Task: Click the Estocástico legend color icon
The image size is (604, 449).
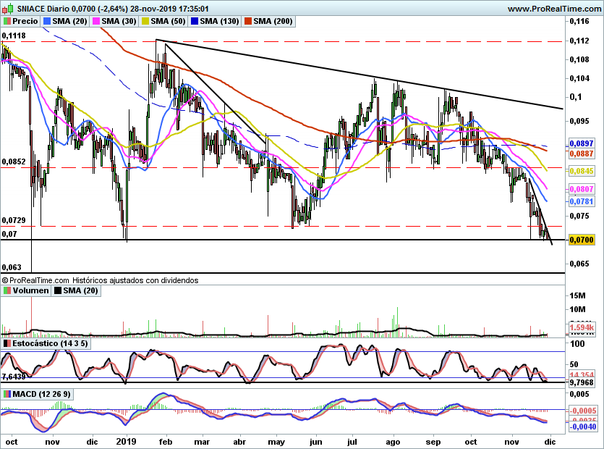Action: tap(7, 343)
